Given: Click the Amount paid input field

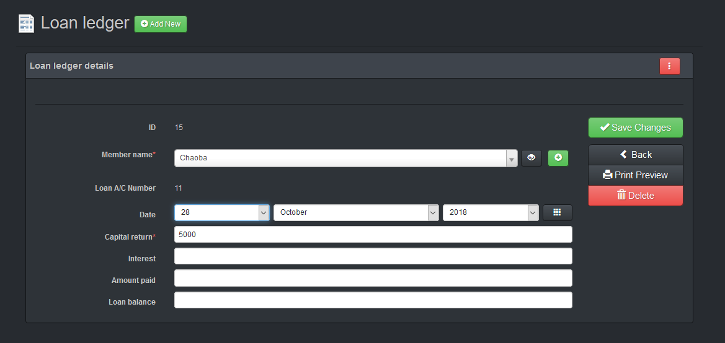Looking at the screenshot, I should (373, 278).
